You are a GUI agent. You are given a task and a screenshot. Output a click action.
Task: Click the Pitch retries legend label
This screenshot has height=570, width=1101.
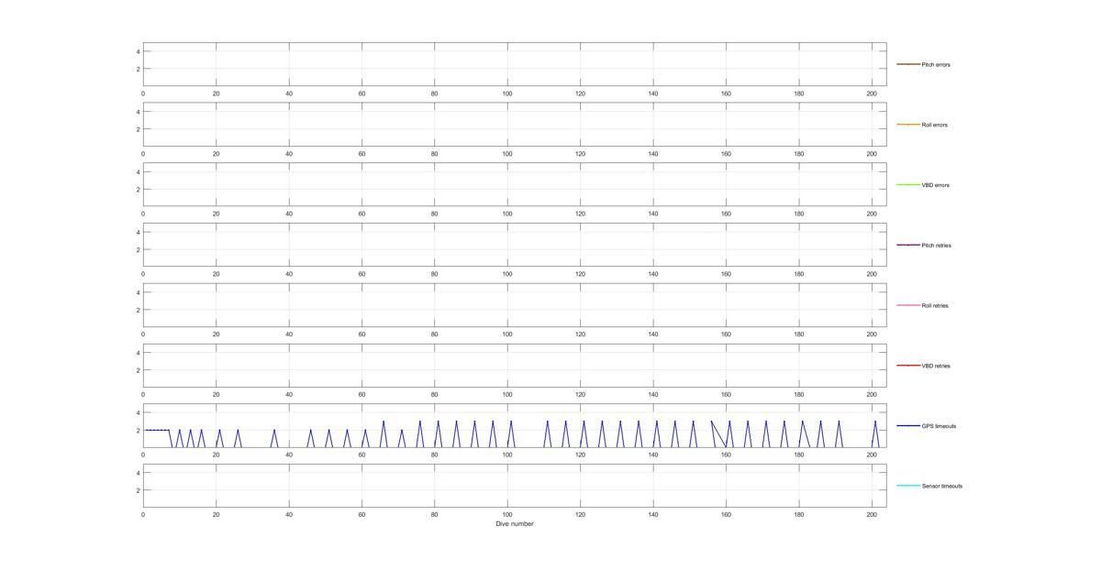936,246
